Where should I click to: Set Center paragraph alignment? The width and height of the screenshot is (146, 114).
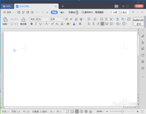(93, 24)
